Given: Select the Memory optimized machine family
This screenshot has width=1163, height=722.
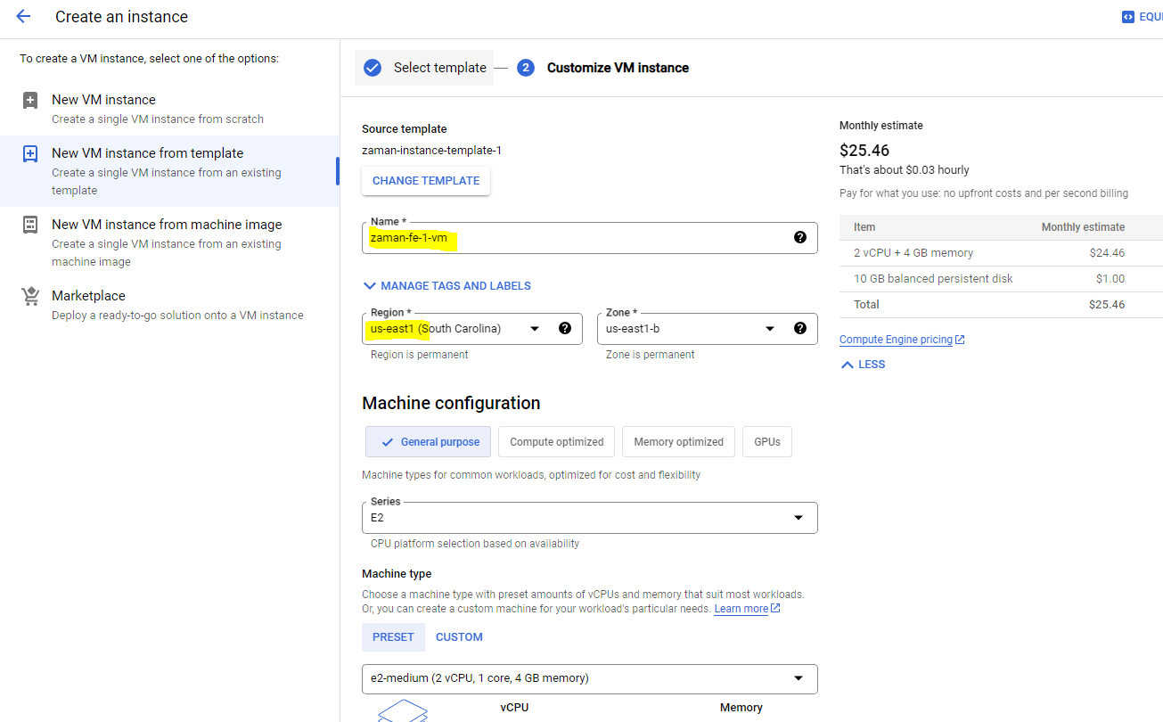Looking at the screenshot, I should tap(678, 442).
